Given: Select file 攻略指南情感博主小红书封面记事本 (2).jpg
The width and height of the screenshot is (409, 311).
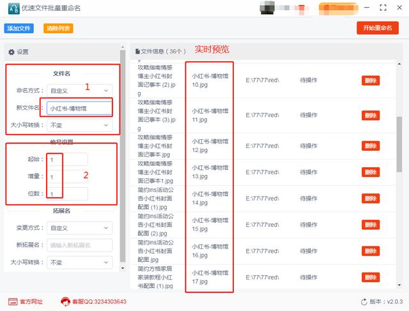Looking at the screenshot, I should [x=157, y=80].
